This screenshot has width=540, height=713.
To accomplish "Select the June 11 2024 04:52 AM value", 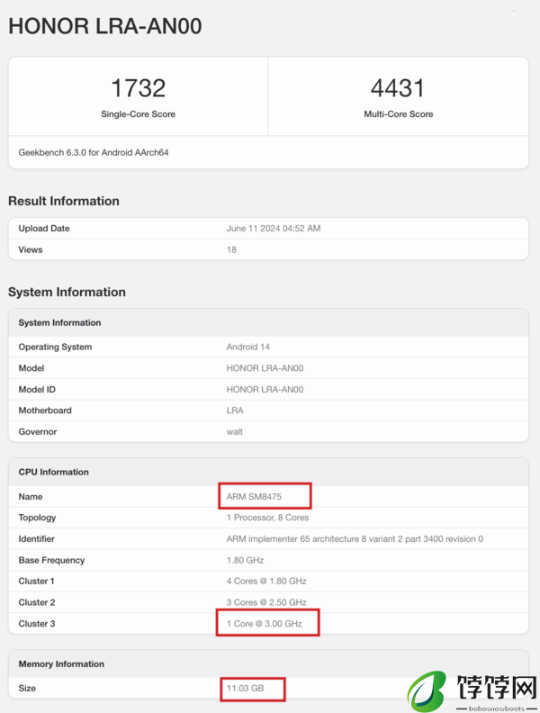I will pos(274,229).
